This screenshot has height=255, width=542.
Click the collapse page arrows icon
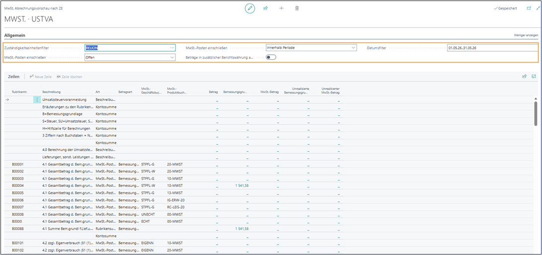point(538,8)
